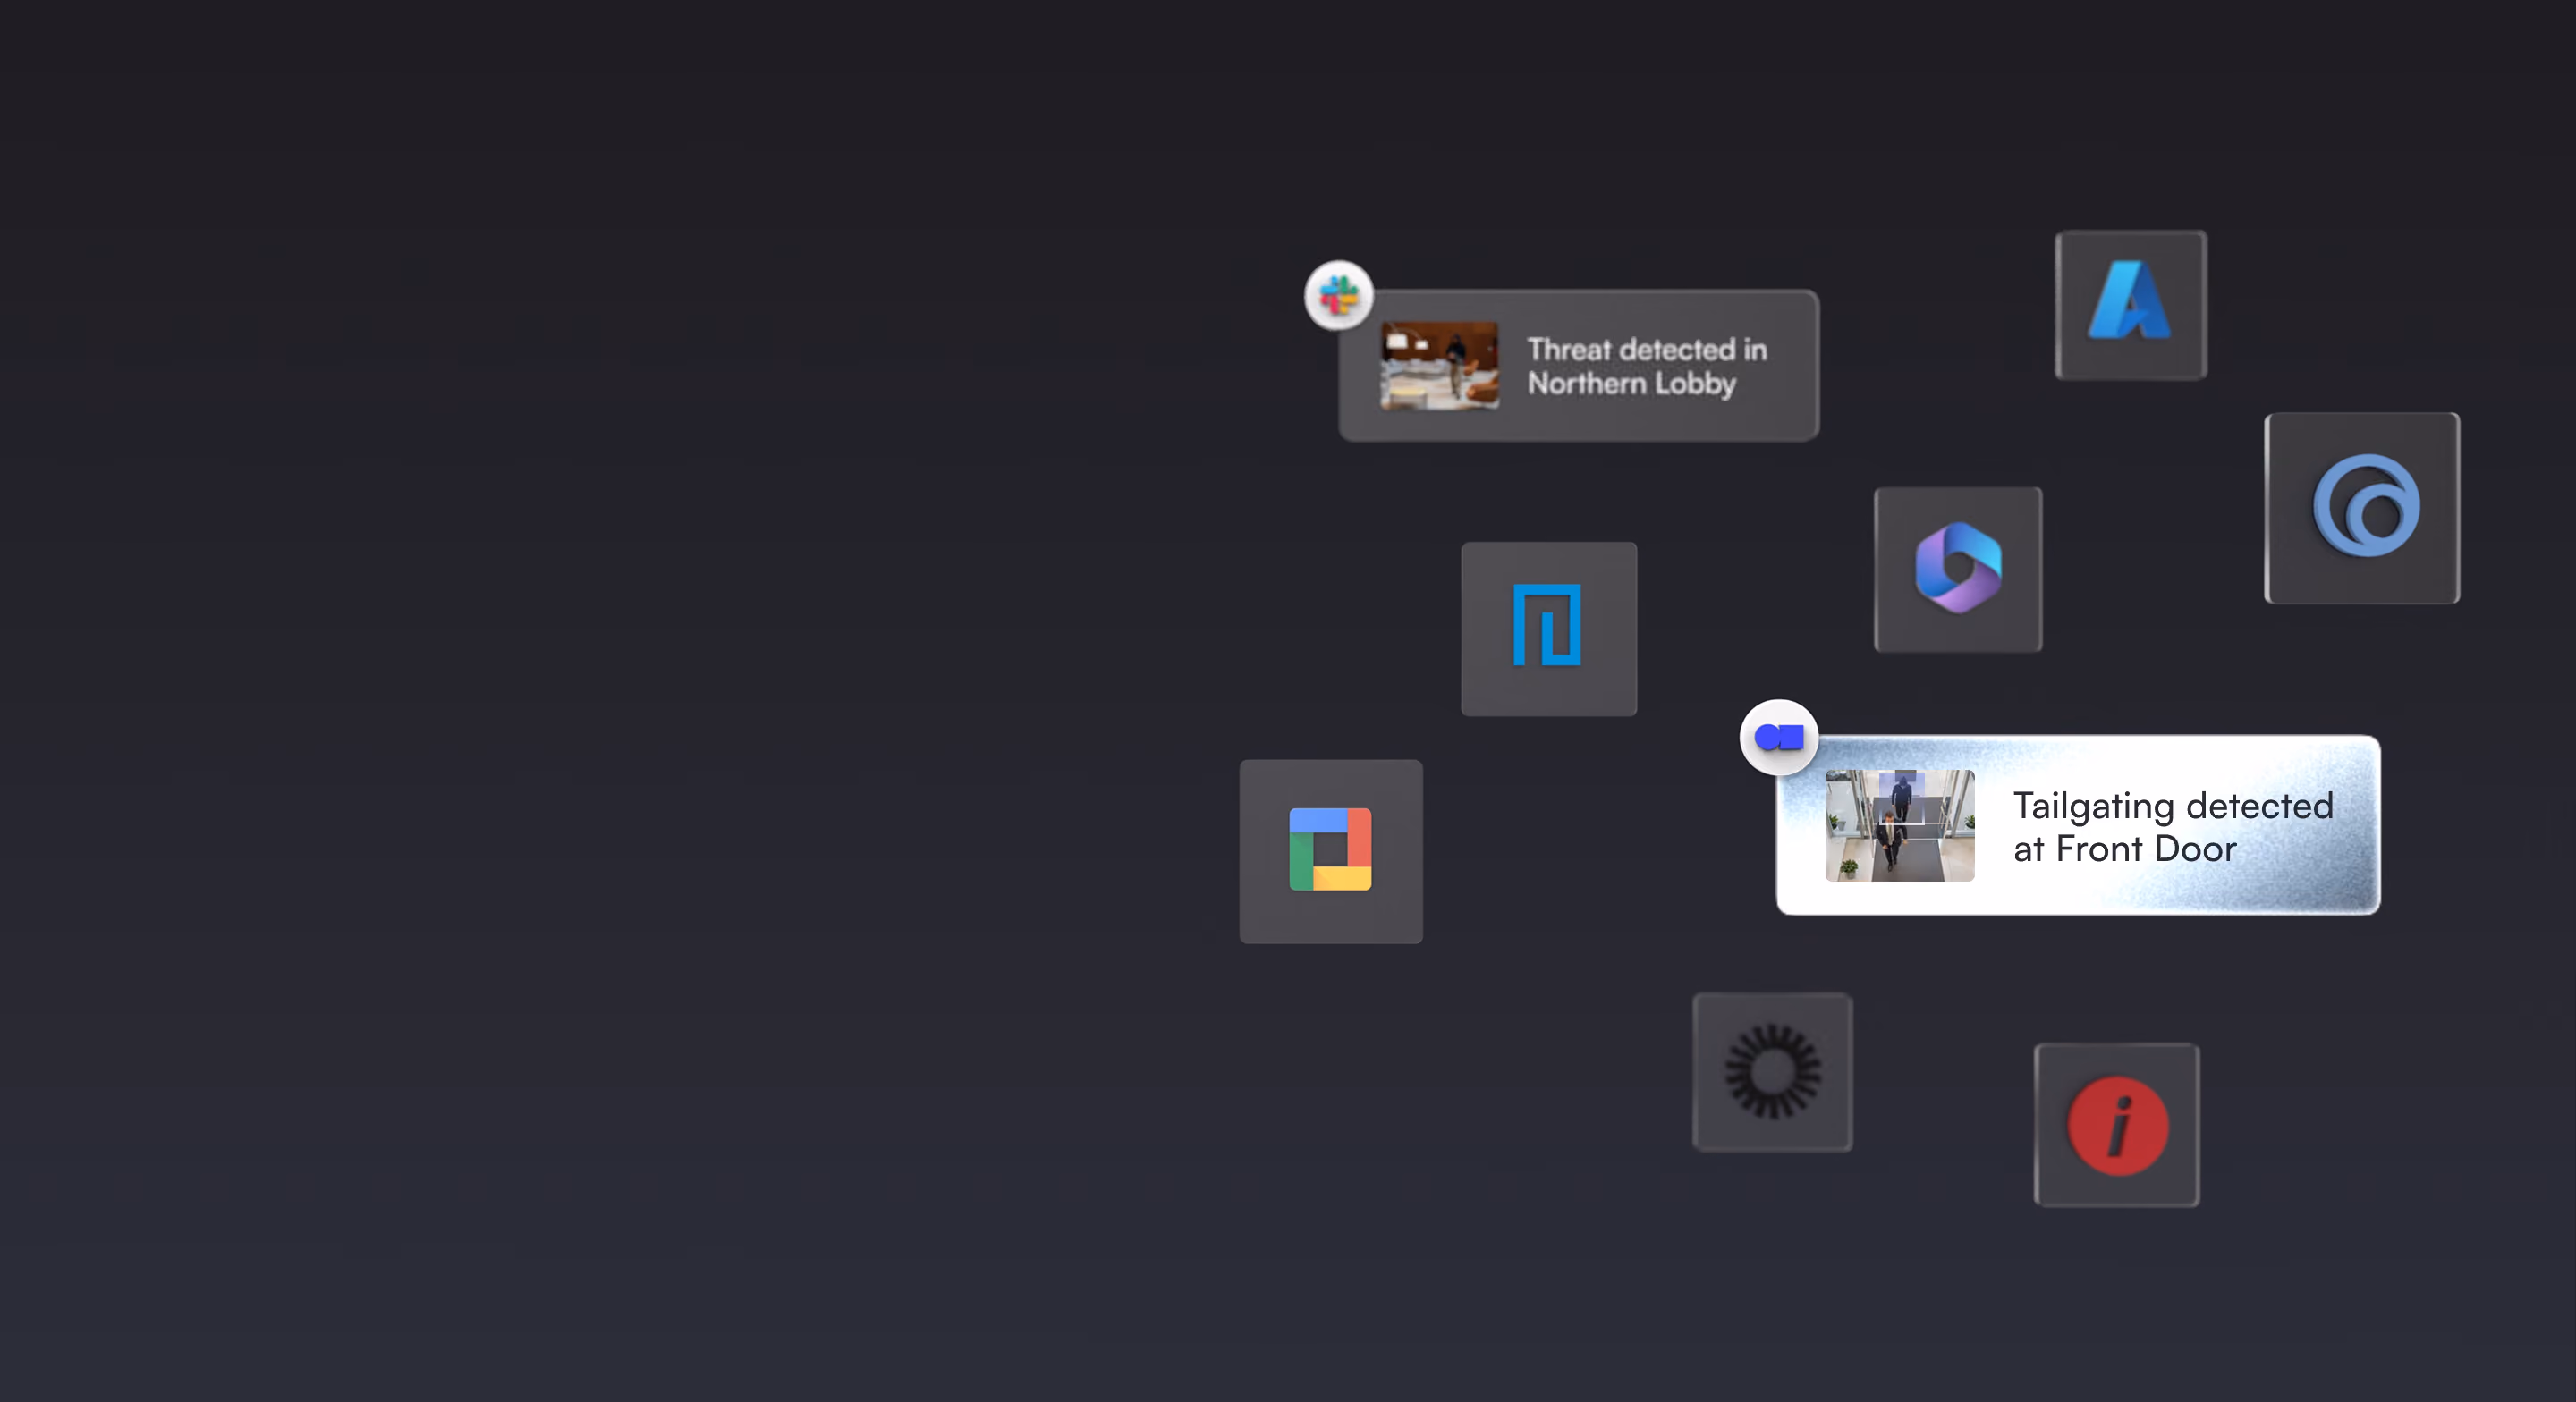Click the blue pill-shaped badge on tailgating card

pyautogui.click(x=1779, y=737)
